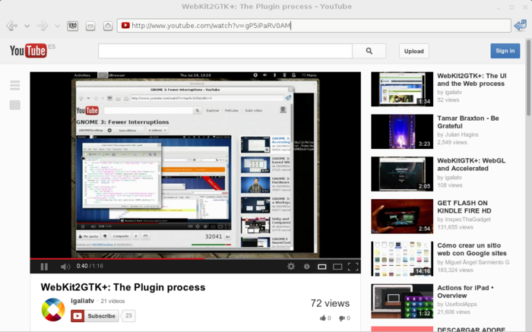Open the 'WebKit2GTK+: The UI and the Web process' thumbnail
The height and width of the screenshot is (332, 532).
pyautogui.click(x=402, y=89)
